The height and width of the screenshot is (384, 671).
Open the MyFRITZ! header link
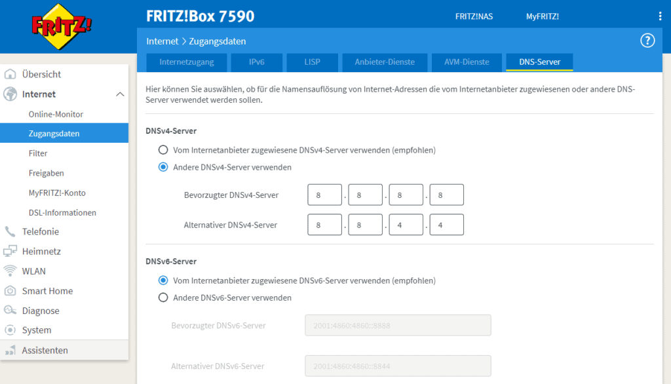[x=542, y=16]
